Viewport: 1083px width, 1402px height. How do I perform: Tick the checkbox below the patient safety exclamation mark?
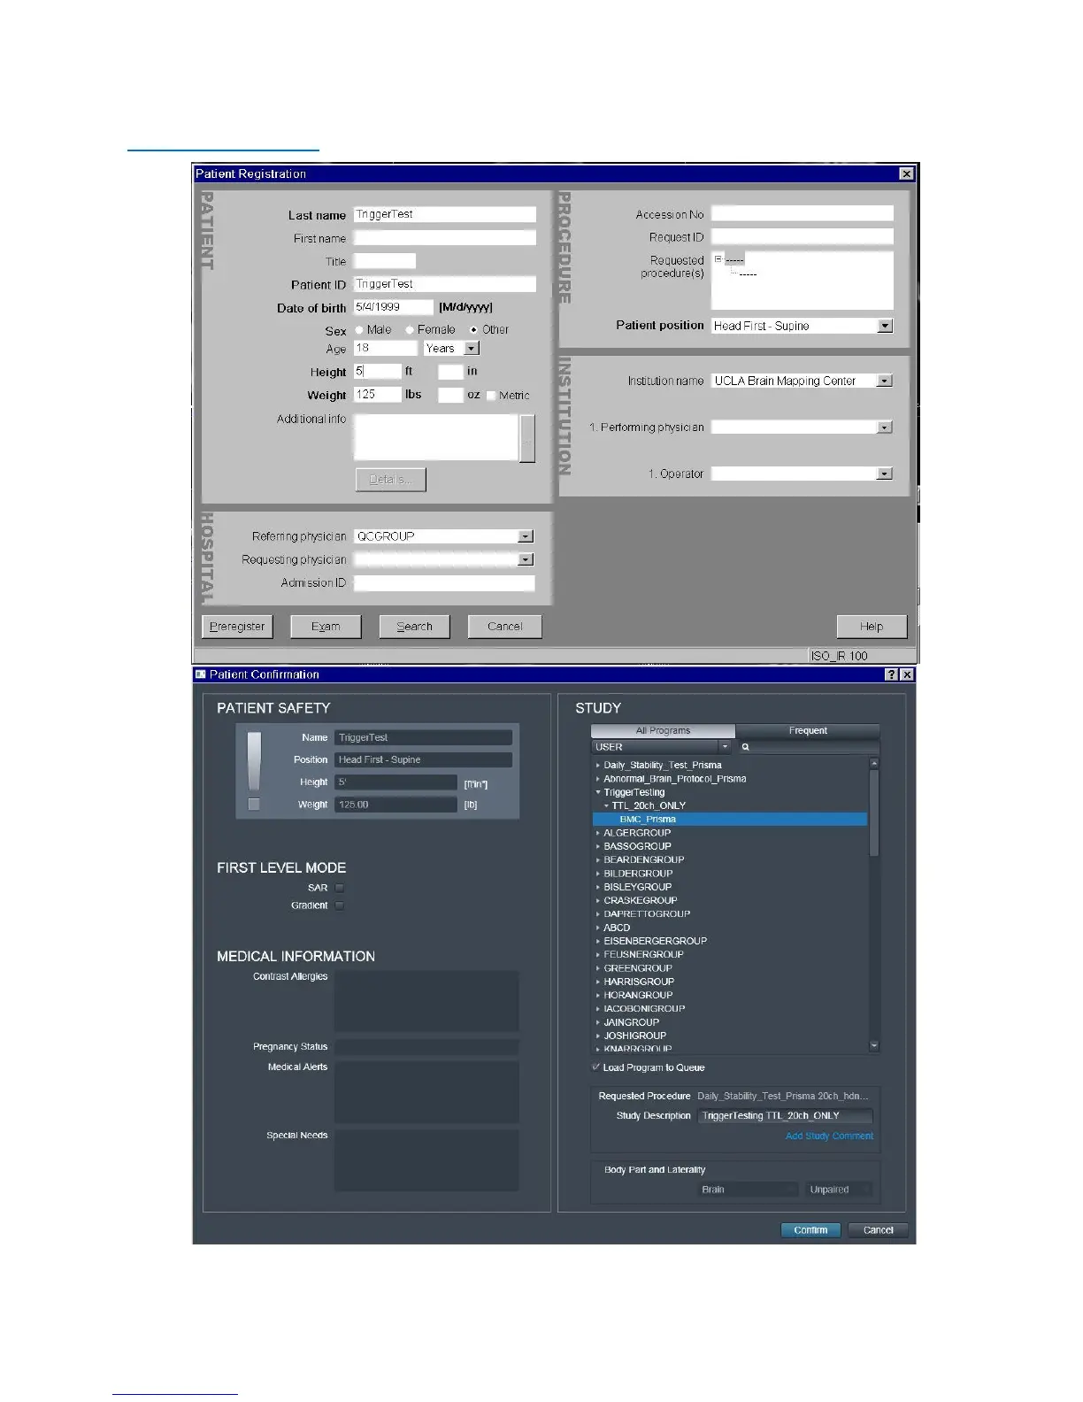tap(254, 805)
